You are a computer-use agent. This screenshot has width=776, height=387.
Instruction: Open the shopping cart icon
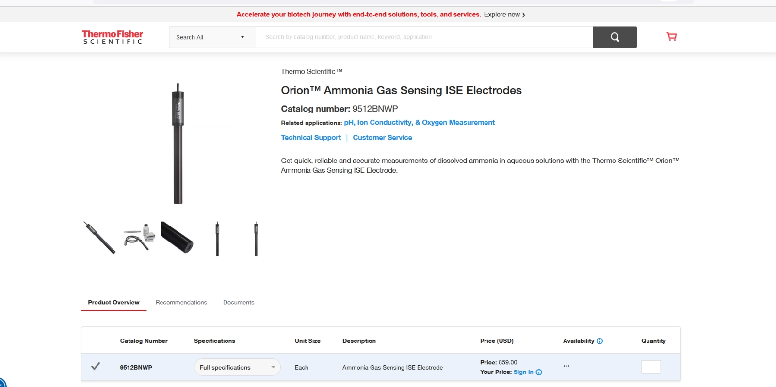point(671,37)
